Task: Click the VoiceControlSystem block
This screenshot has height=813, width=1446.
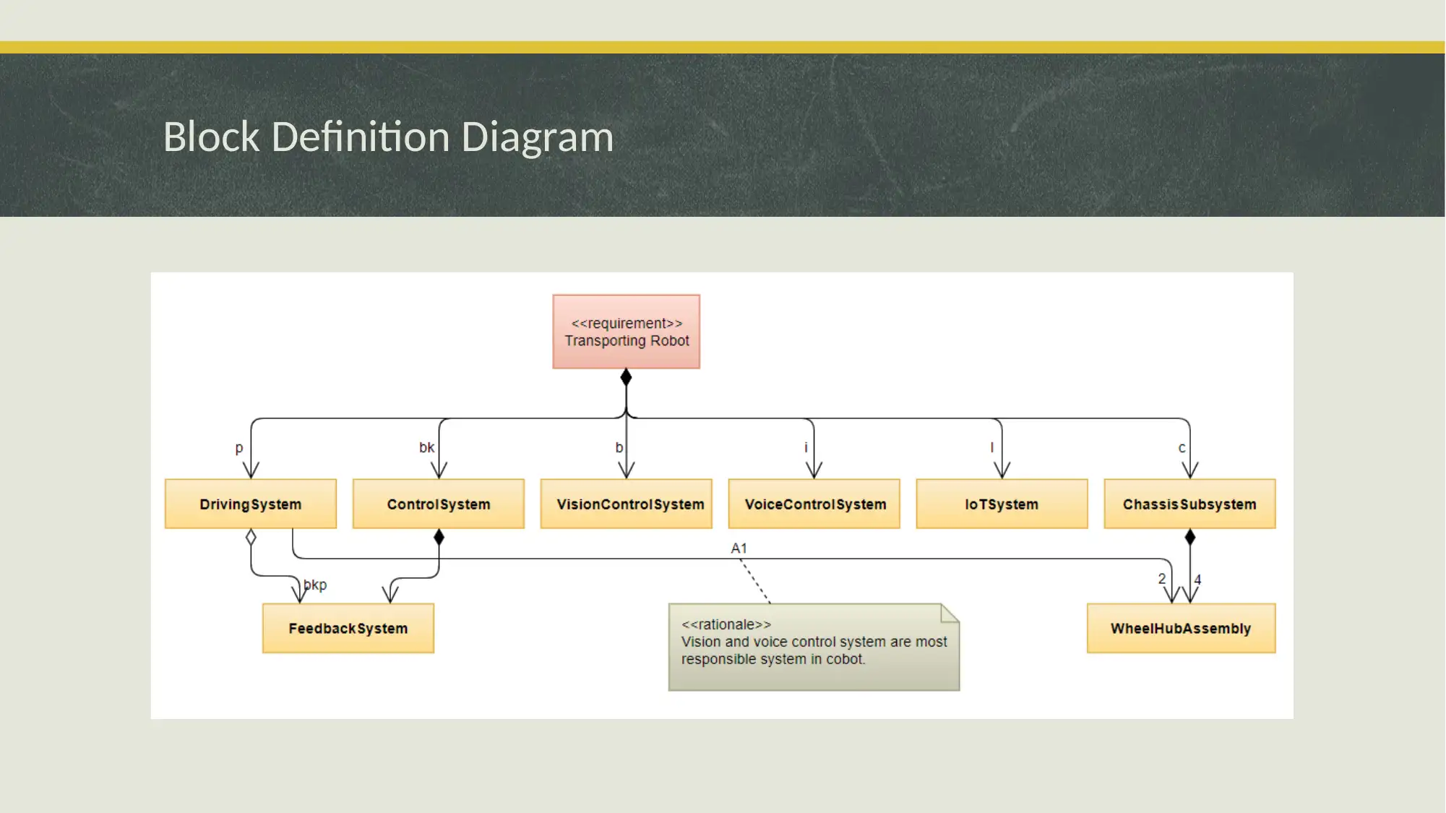Action: tap(814, 504)
